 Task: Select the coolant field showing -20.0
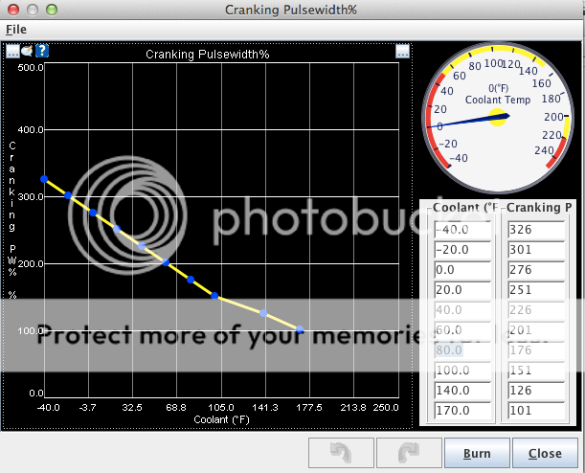point(462,250)
